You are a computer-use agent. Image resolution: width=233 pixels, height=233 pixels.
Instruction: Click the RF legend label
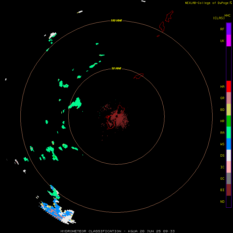click(222, 29)
